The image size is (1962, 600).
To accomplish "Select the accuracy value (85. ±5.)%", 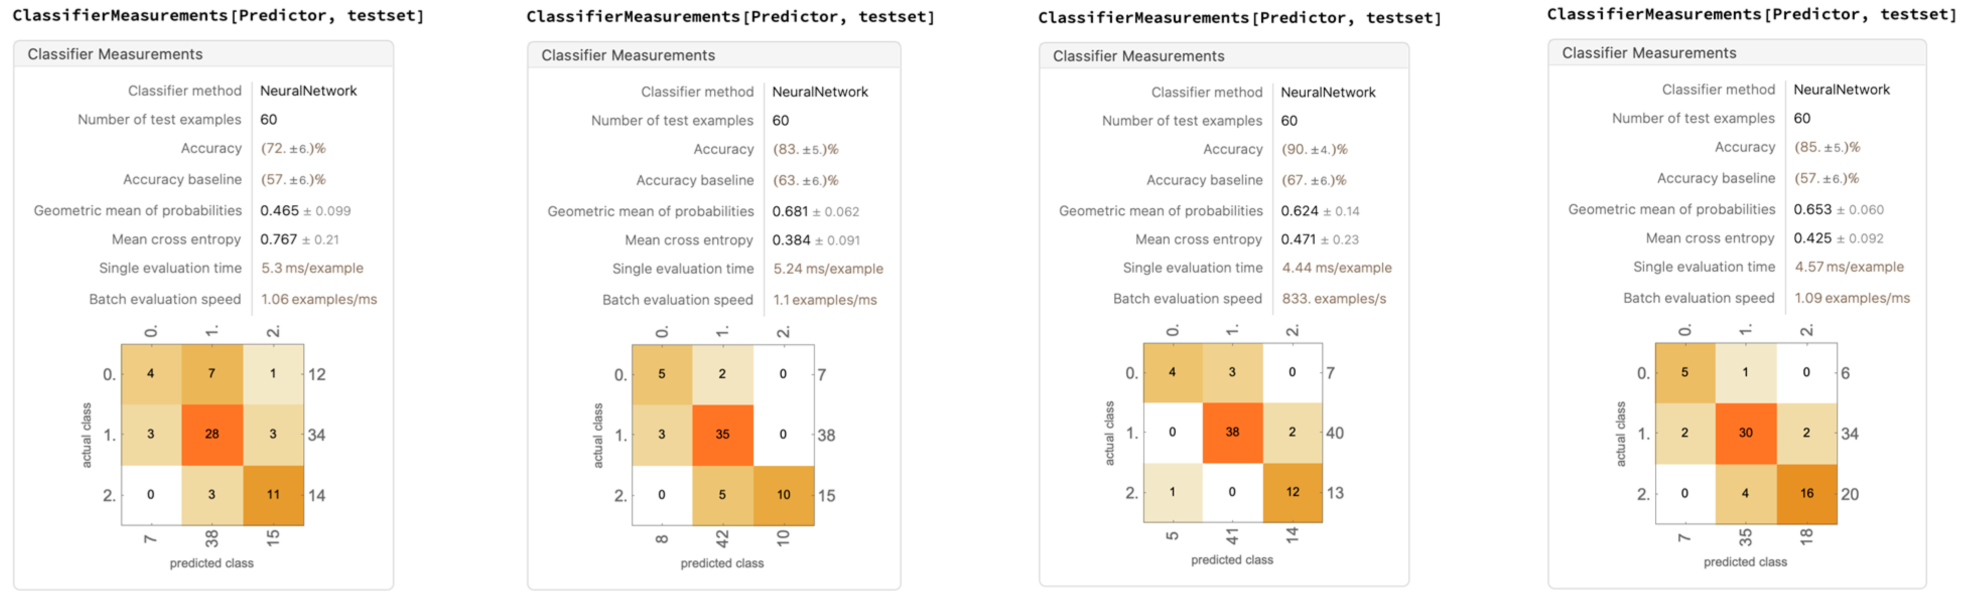I will tap(1826, 147).
